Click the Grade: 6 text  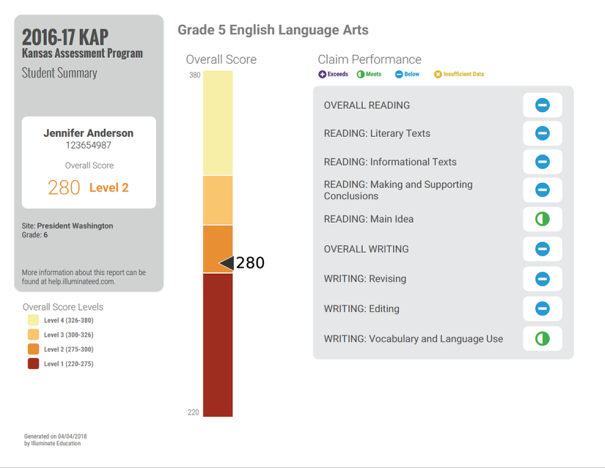tap(34, 235)
